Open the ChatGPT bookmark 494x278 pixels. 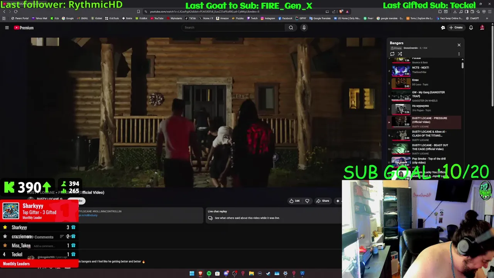[x=472, y=18]
